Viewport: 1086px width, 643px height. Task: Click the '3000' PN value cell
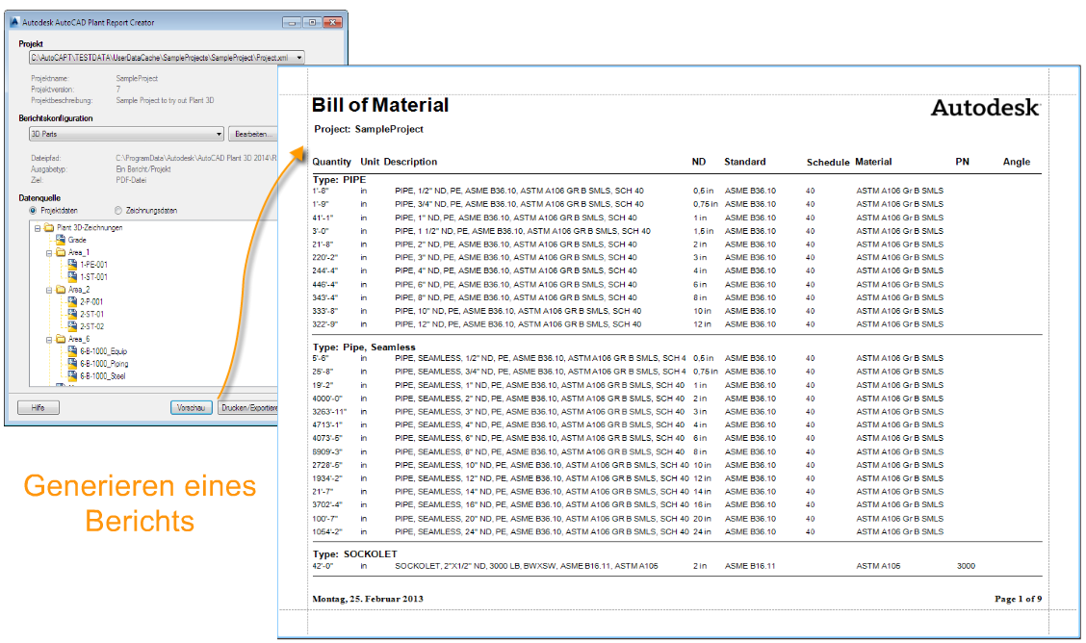[967, 566]
